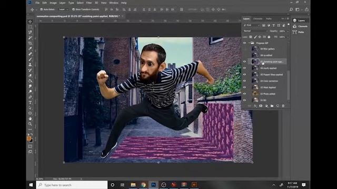Click the collapsed-dock Paths button
Image resolution: width=337 pixels, height=189 pixels.
299,32
